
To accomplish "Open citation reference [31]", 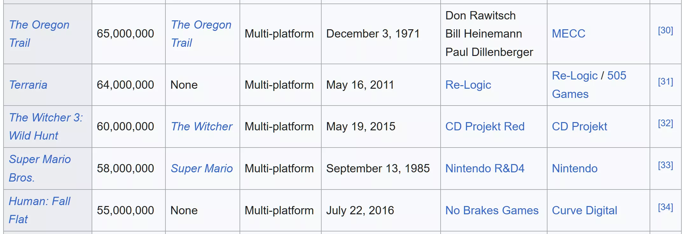I will [x=665, y=82].
